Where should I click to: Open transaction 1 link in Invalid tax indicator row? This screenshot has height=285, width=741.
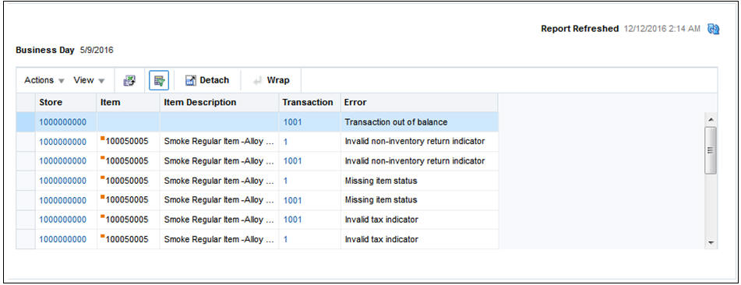285,239
